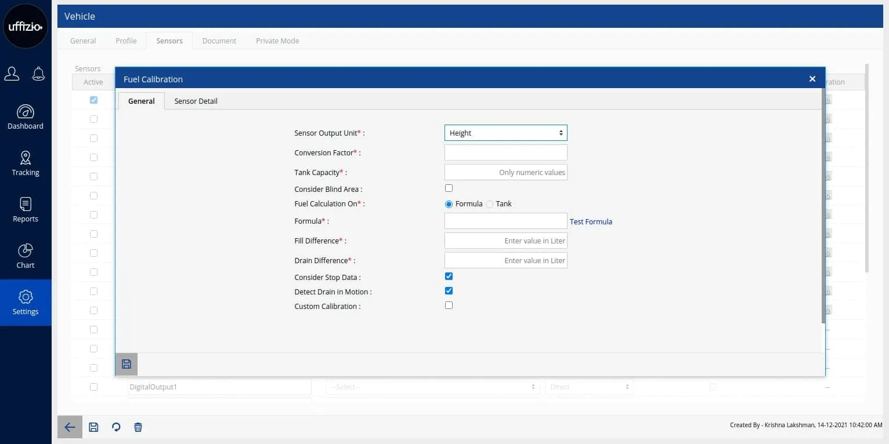The height and width of the screenshot is (444, 889).
Task: Open the user profile icon in sidebar
Action: click(12, 74)
